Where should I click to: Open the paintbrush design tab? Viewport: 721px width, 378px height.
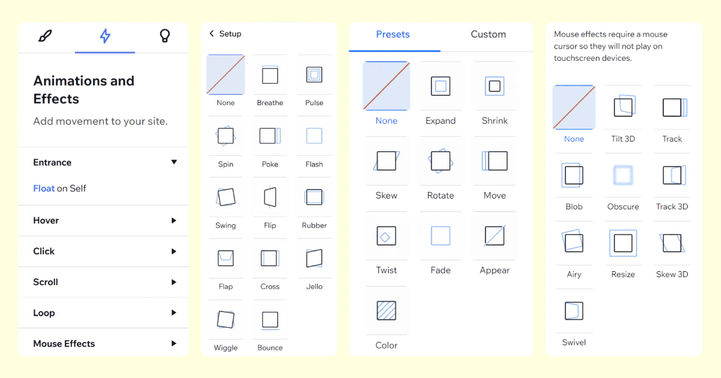(x=44, y=35)
